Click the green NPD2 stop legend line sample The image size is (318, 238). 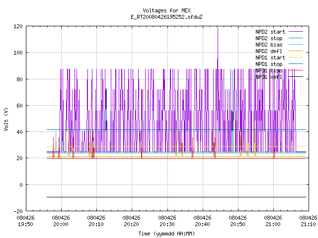(296, 38)
